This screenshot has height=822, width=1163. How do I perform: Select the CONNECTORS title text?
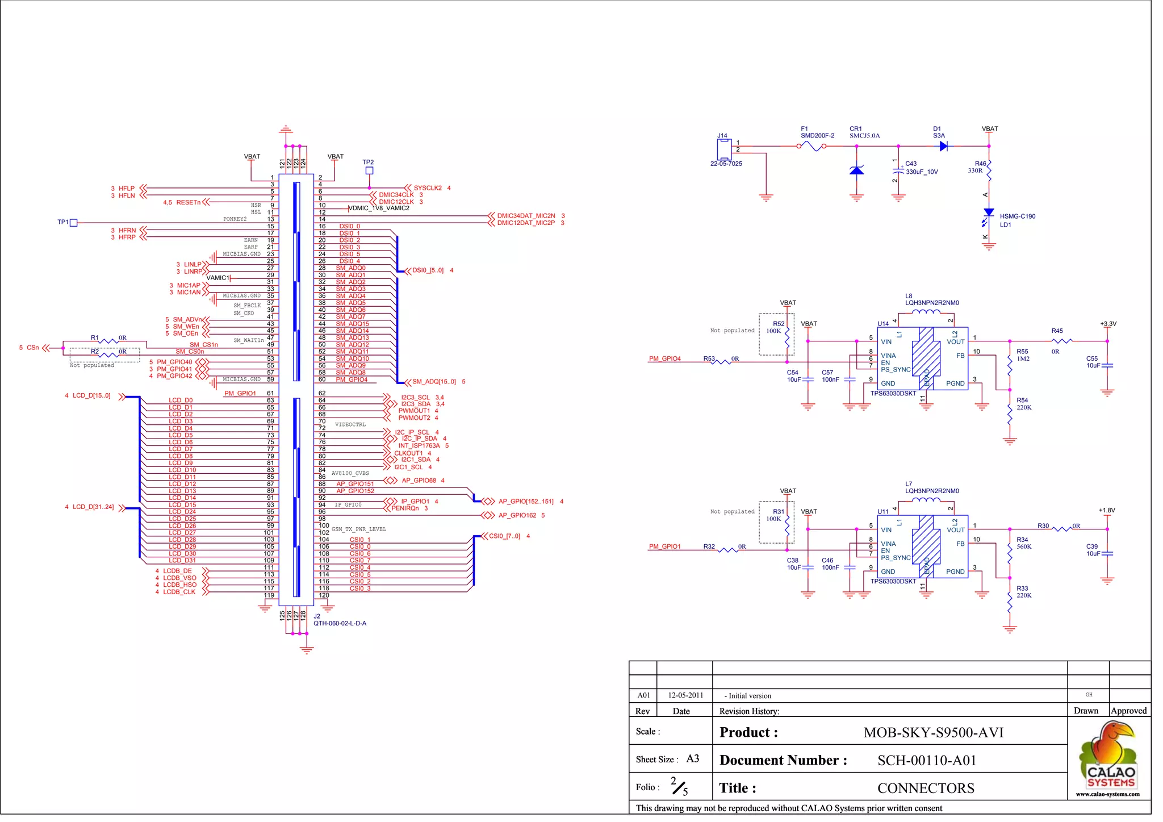click(x=925, y=788)
